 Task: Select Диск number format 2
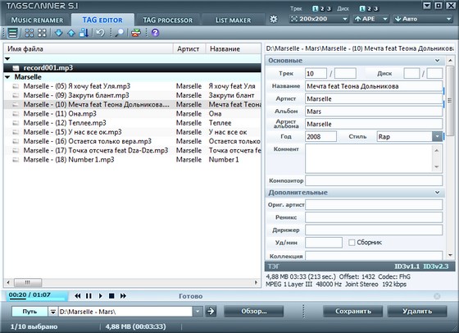tap(369, 9)
